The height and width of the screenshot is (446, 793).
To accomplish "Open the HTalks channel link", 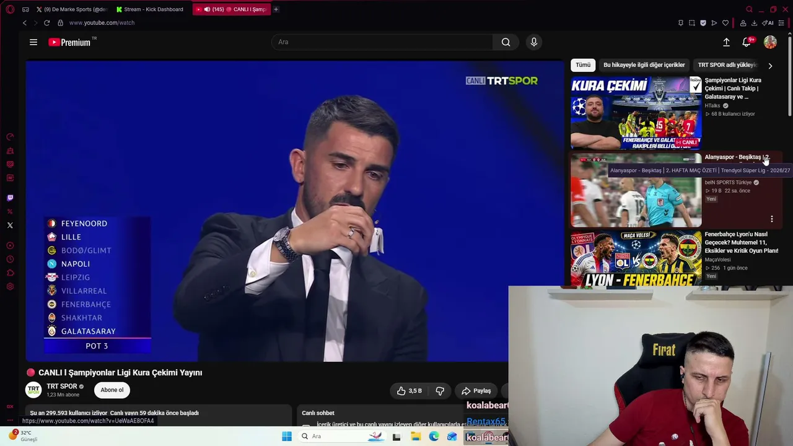I will [x=712, y=106].
